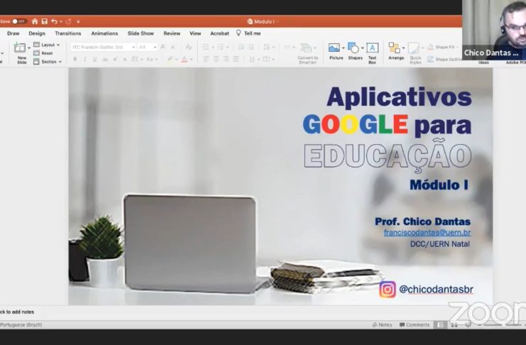The image size is (526, 345).
Task: Click the Save disk icon
Action: tap(45, 21)
